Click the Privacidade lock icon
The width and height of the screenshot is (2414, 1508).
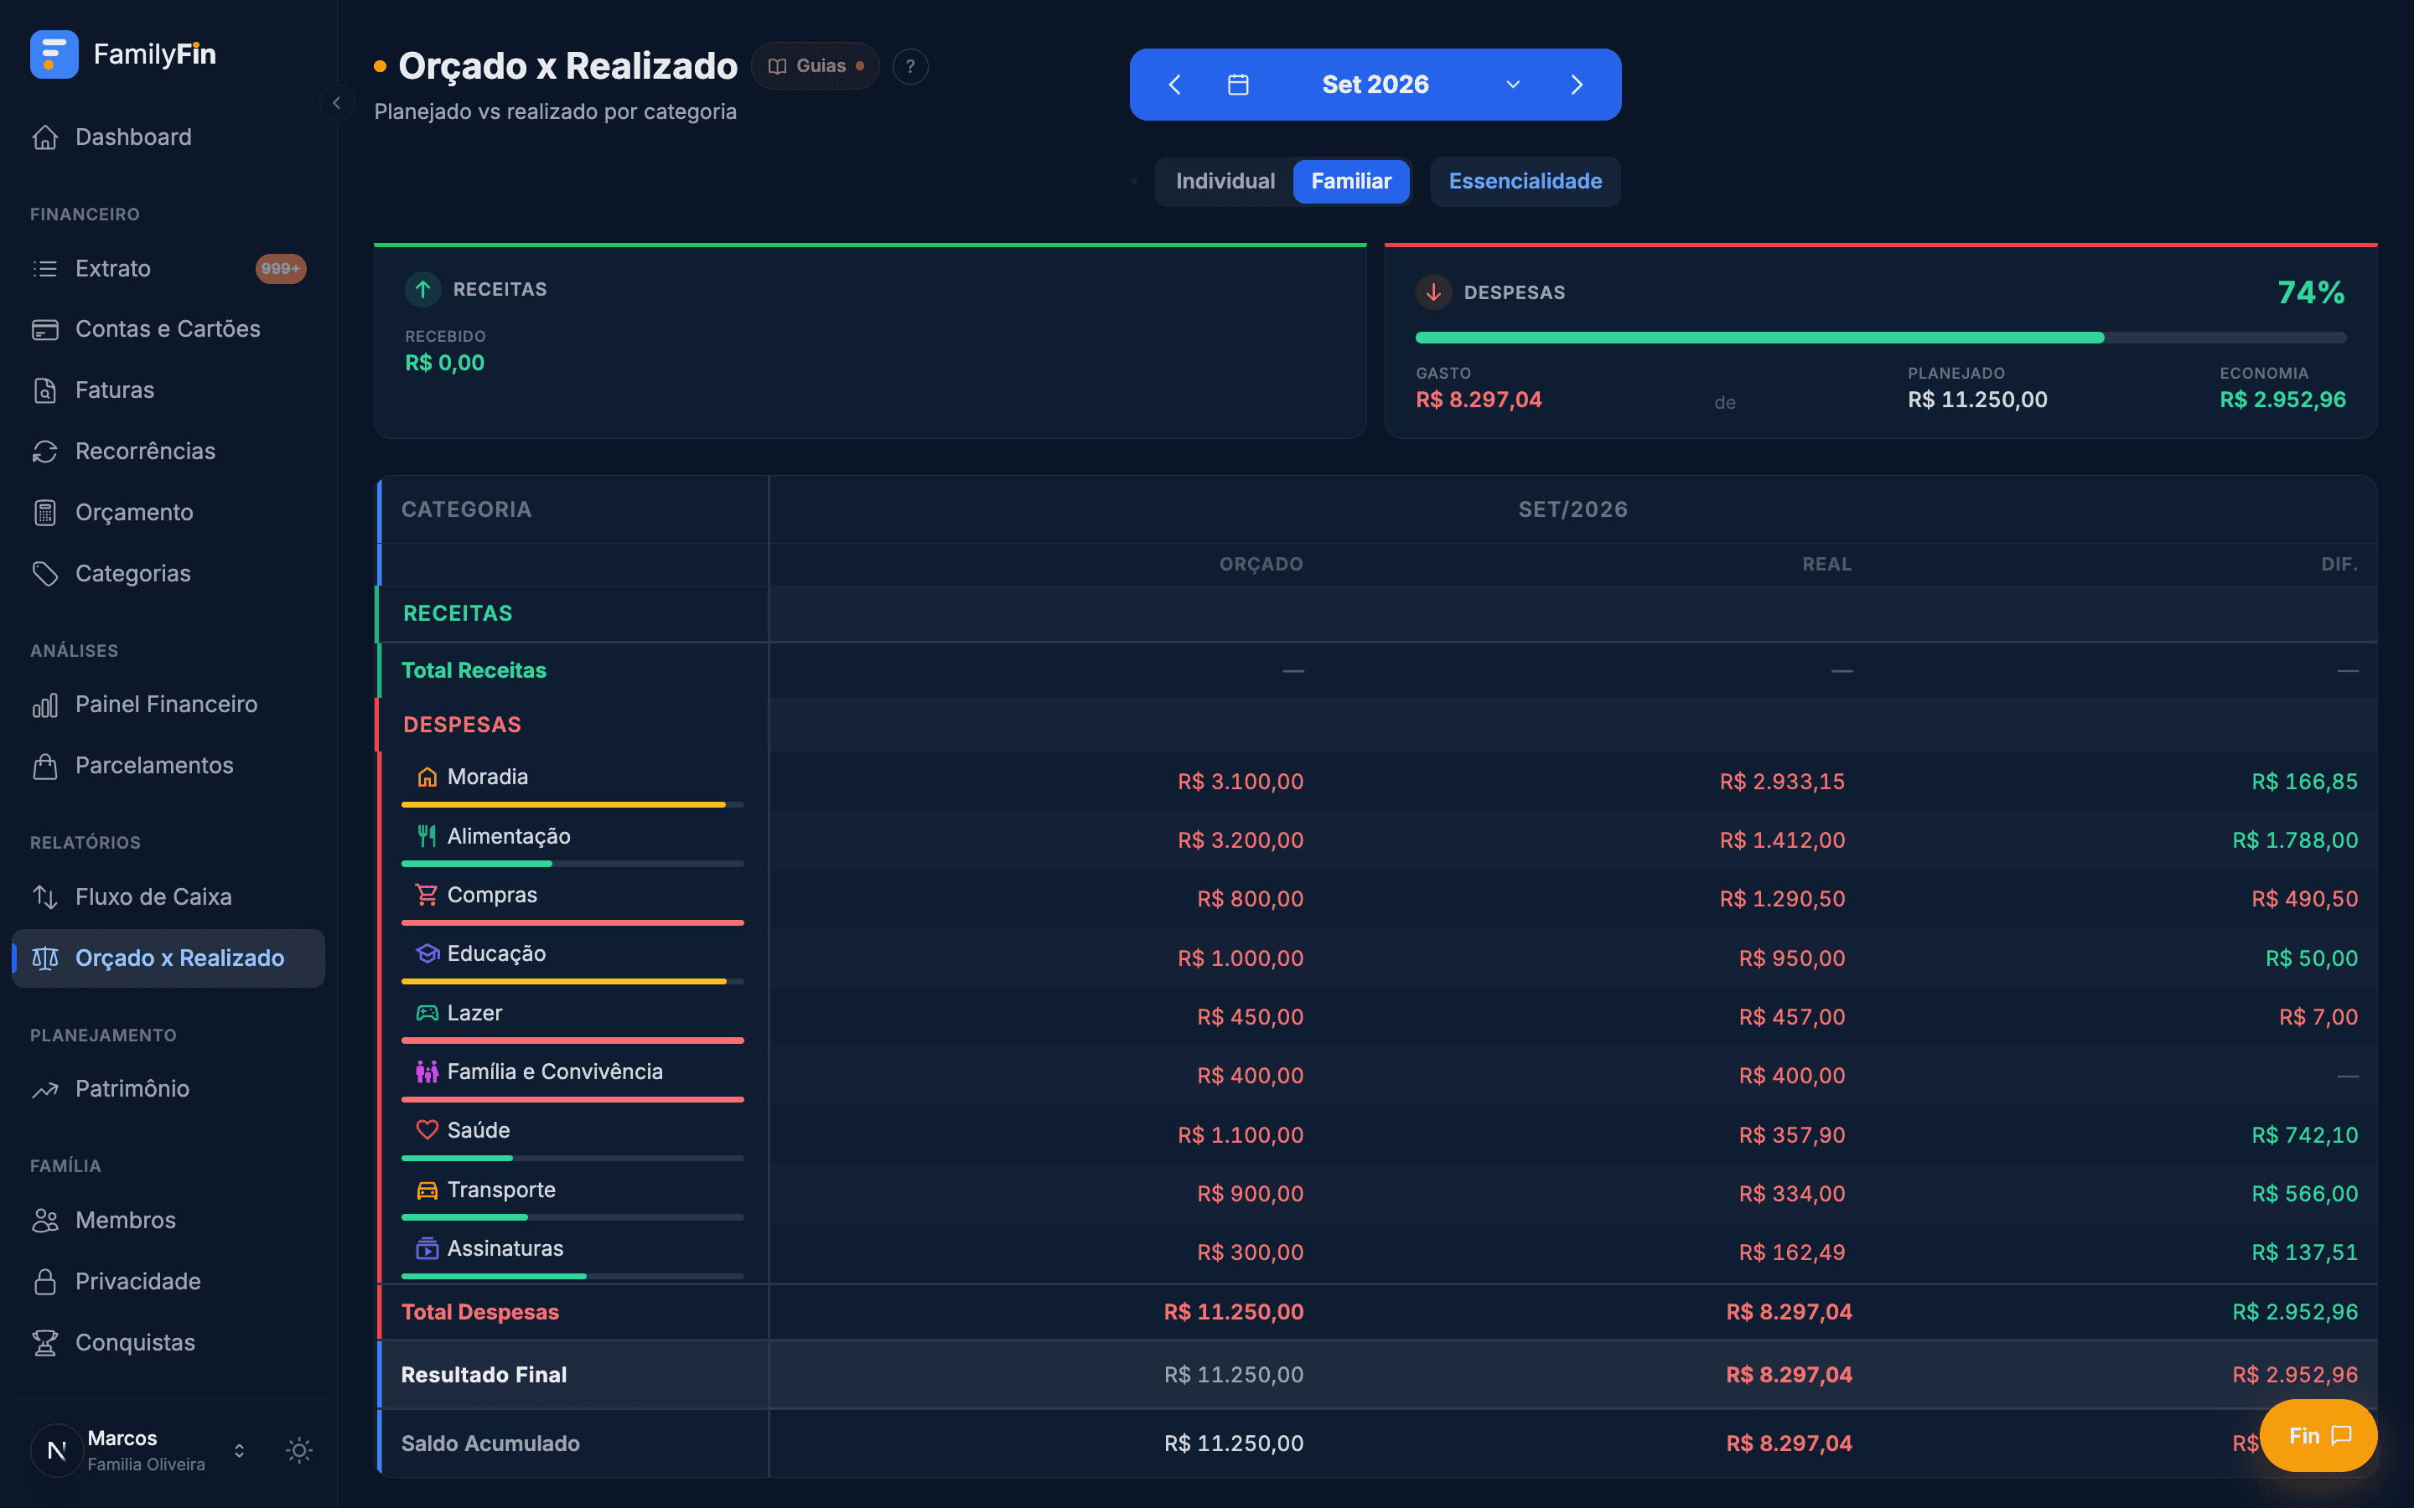pos(45,1282)
